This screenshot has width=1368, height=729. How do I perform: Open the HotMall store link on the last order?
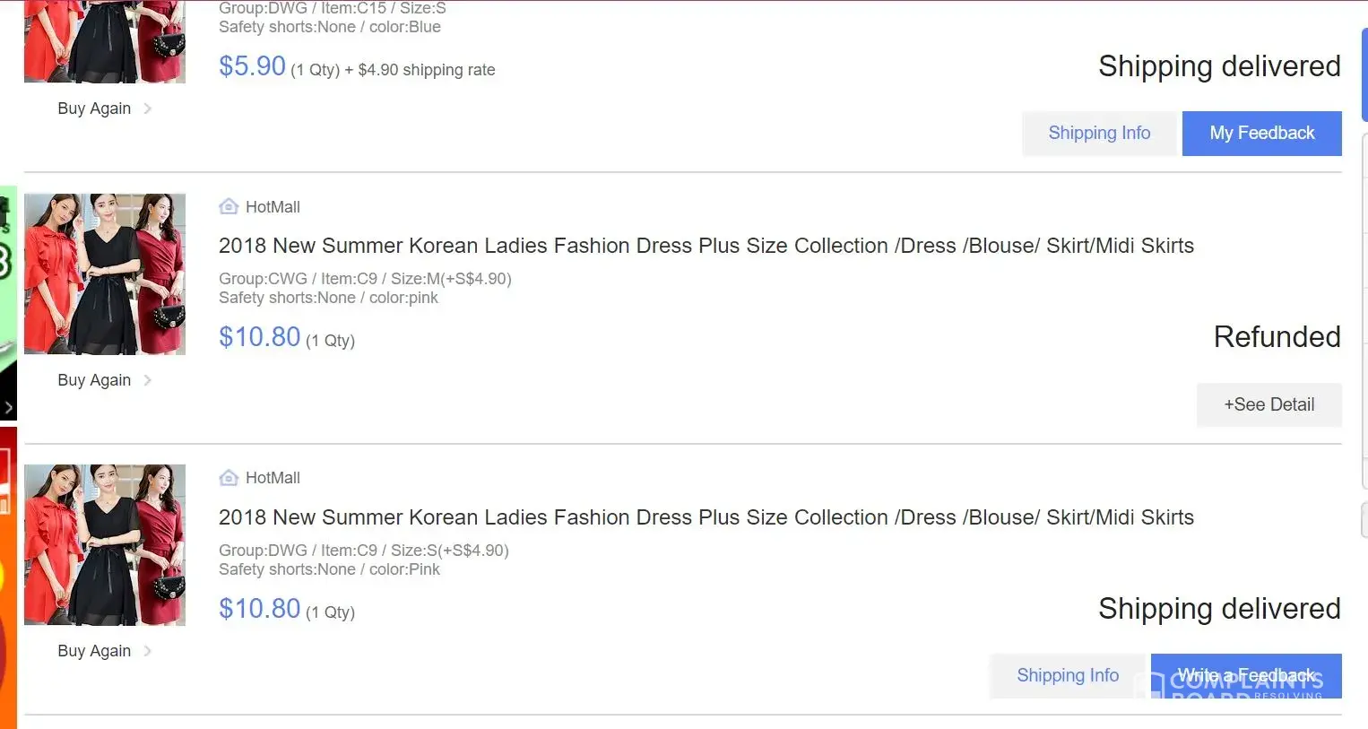pos(273,478)
